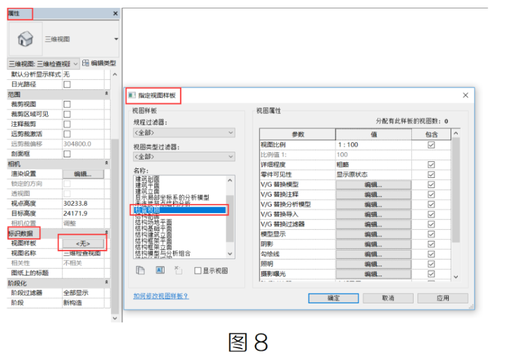Screen dimensions: 509x354
Task: Select 结构模型与分析组合 in the template list
Action: (x=163, y=253)
